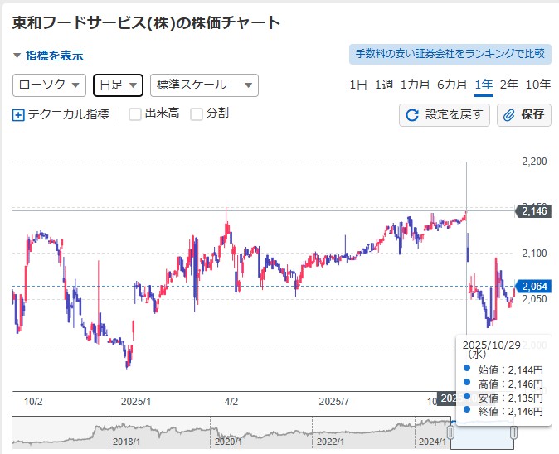Click the 2025/1 x-axis label
The width and height of the screenshot is (559, 454).
pyautogui.click(x=136, y=402)
